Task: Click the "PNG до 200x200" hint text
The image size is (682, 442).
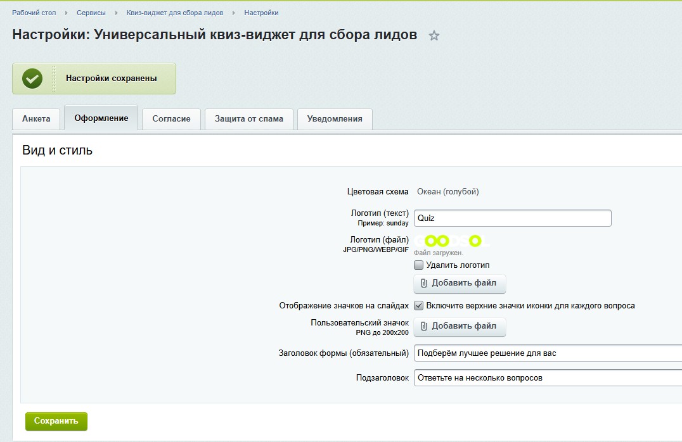Action: (382, 333)
